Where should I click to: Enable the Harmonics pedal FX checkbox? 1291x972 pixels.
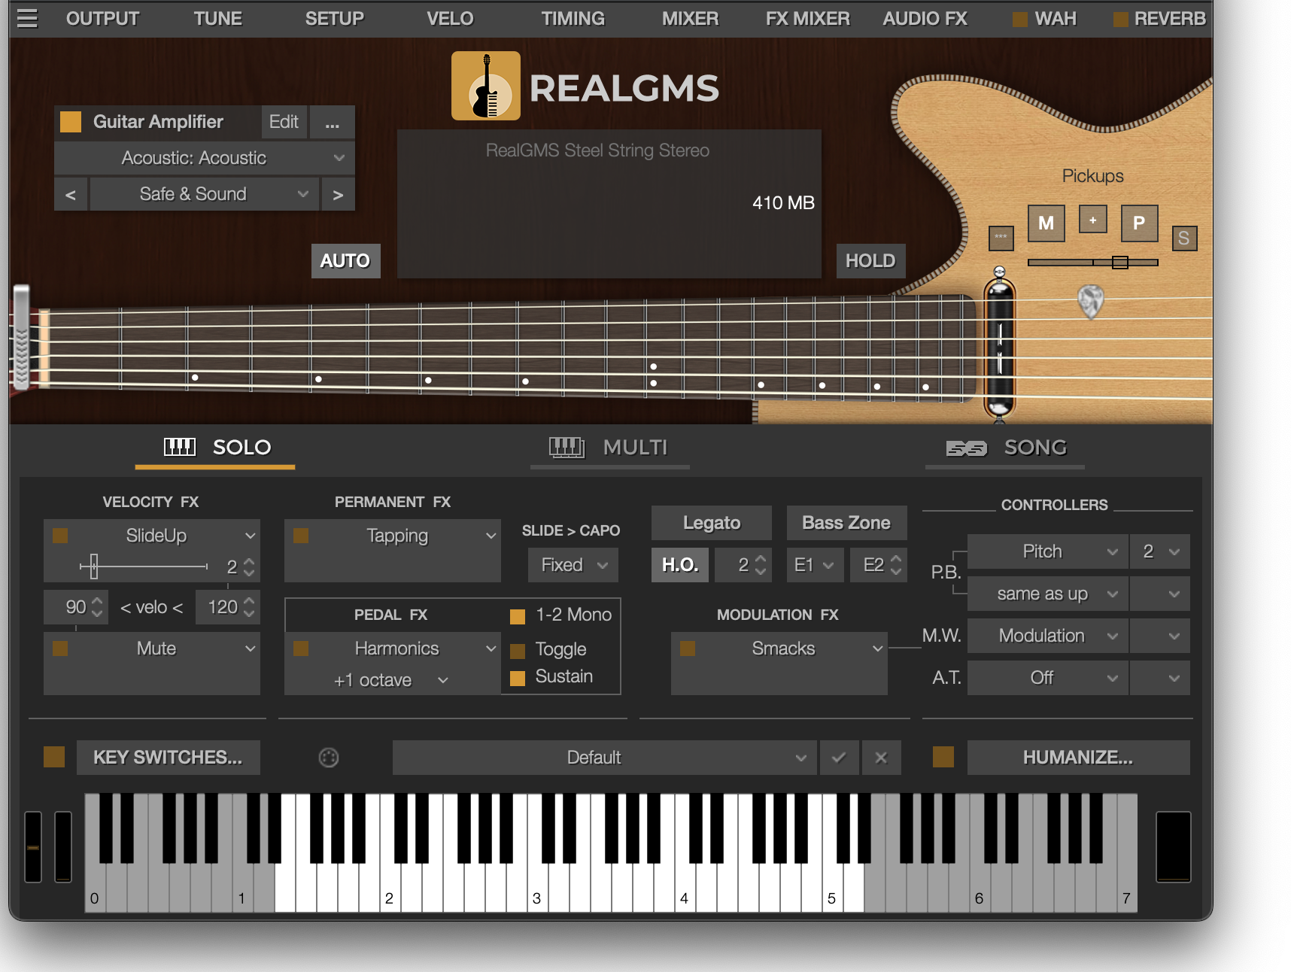[301, 649]
